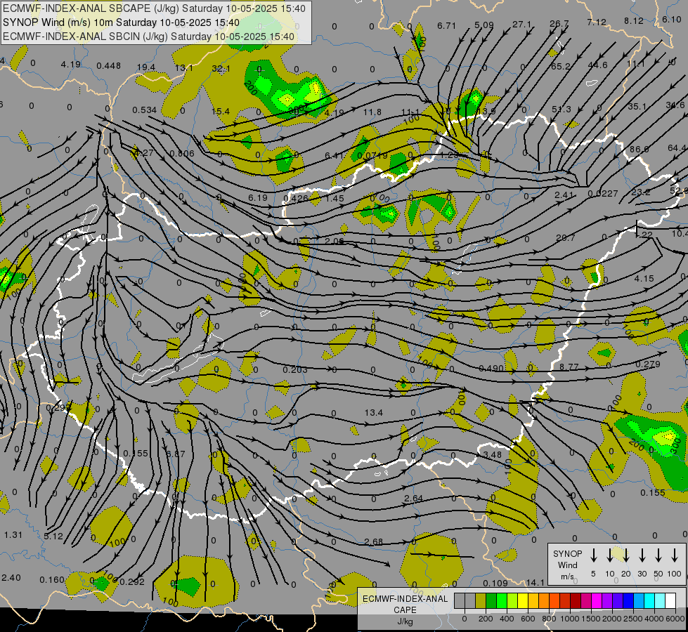The image size is (688, 632).
Task: Pick the yellow CAPE swatch before 600
Action: (x=523, y=600)
